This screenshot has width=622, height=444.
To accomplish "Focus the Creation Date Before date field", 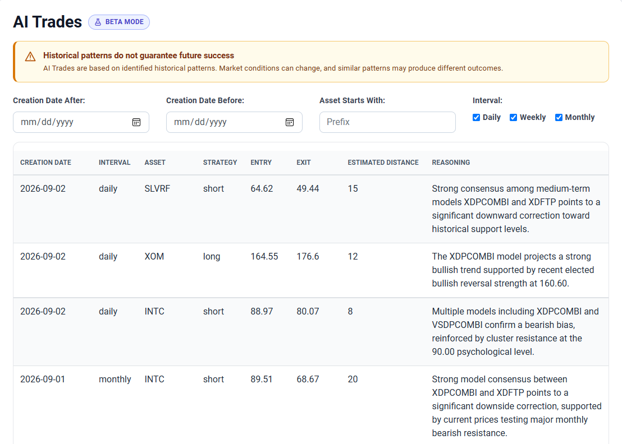I will click(234, 122).
